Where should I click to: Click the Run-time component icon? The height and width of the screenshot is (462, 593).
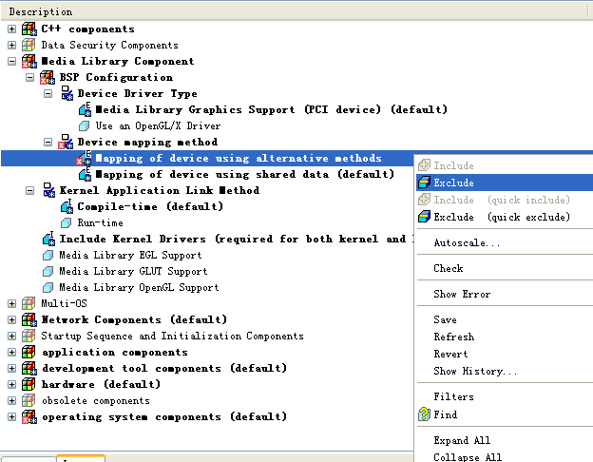[66, 222]
